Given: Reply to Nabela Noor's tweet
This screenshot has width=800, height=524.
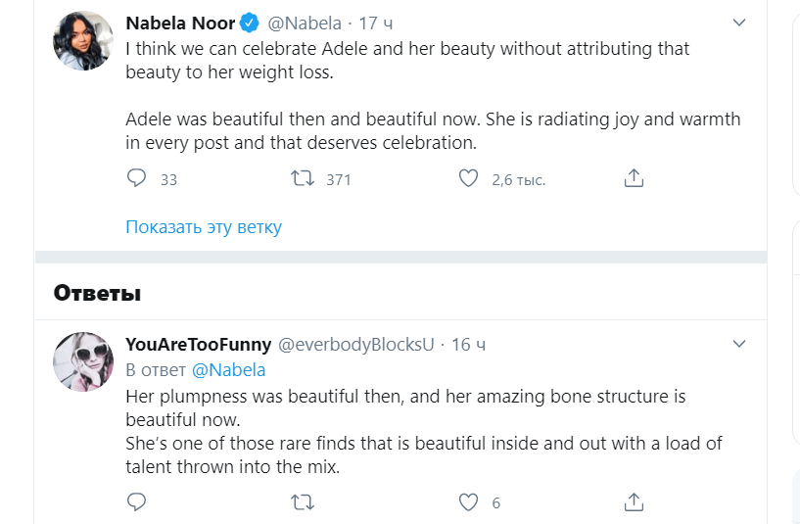Looking at the screenshot, I should pos(137,178).
